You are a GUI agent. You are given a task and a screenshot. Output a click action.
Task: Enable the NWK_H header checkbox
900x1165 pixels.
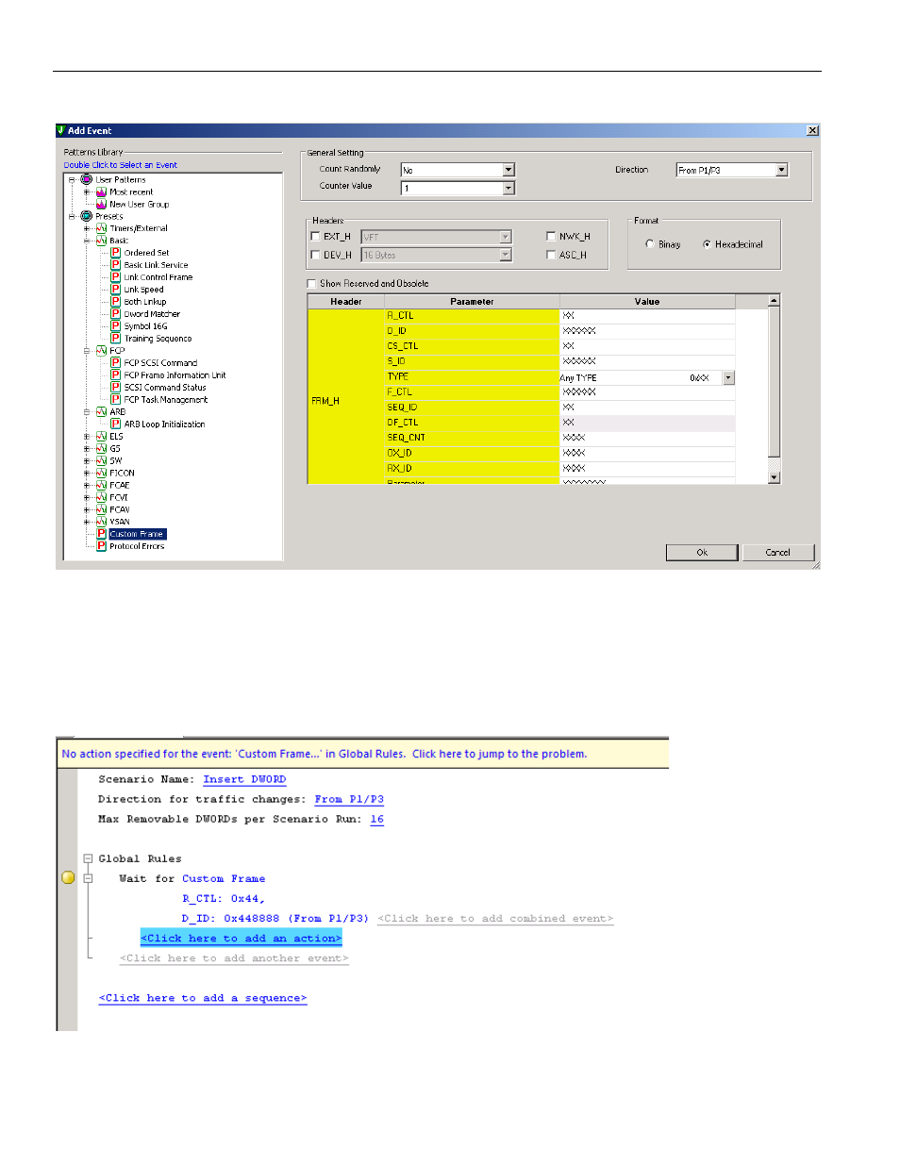(x=551, y=237)
